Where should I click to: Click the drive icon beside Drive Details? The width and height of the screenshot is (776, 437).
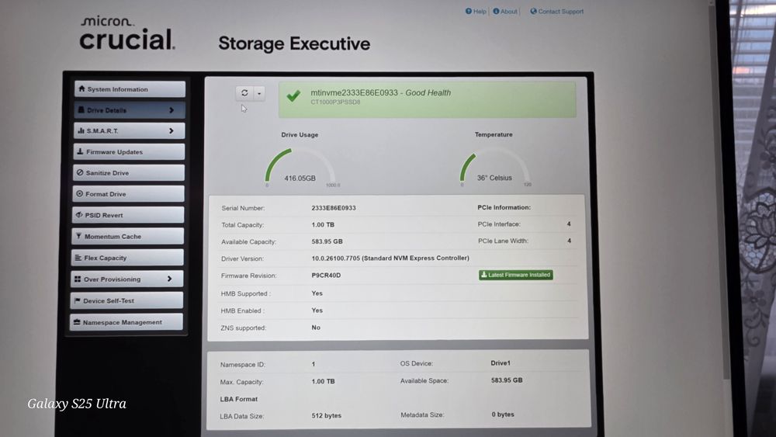[81, 110]
